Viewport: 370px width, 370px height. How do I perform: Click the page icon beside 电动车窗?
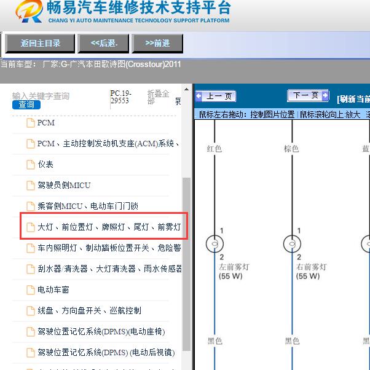pos(31,289)
